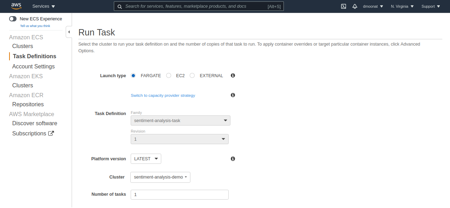Click the Cluster field label

point(117,177)
